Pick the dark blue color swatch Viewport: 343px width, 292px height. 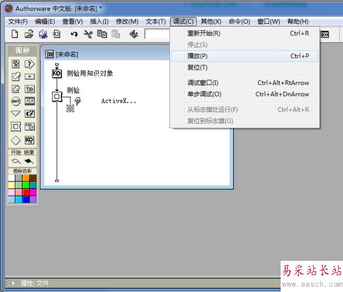point(26,200)
